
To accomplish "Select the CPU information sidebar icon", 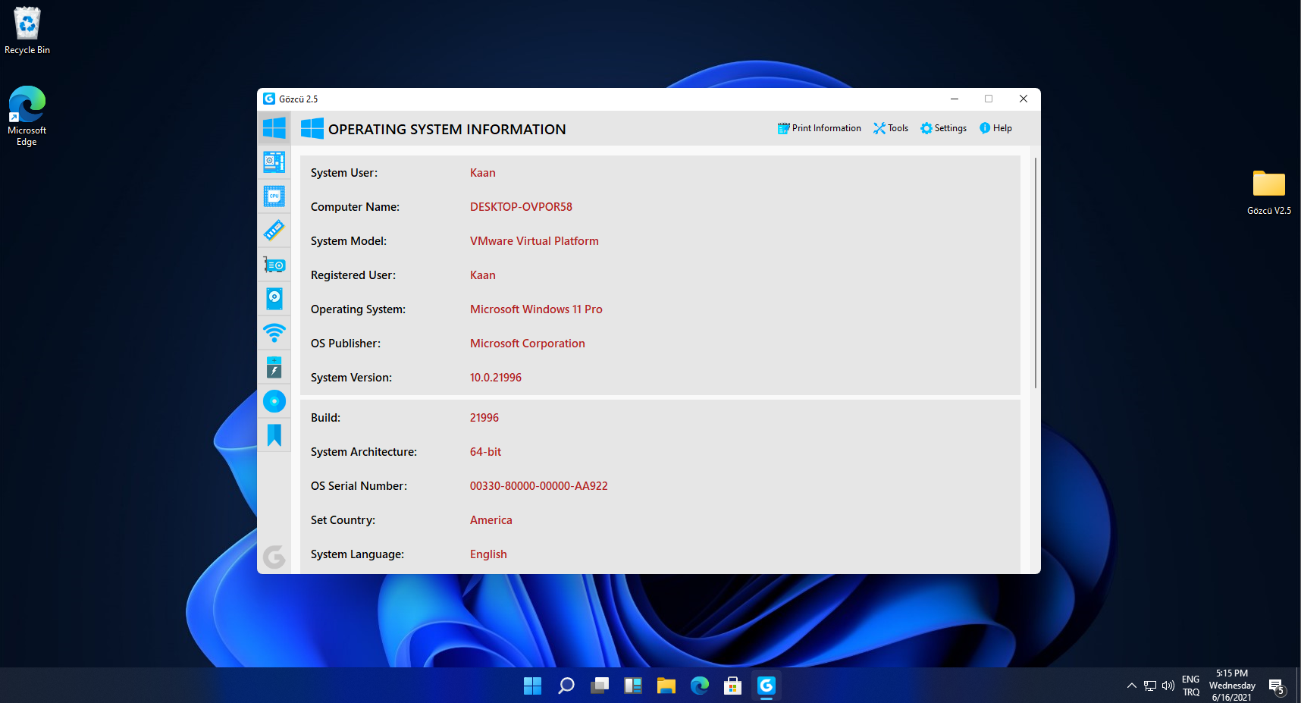I will click(x=274, y=196).
